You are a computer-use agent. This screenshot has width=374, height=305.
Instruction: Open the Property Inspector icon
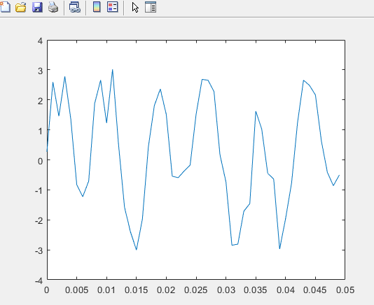(x=151, y=7)
